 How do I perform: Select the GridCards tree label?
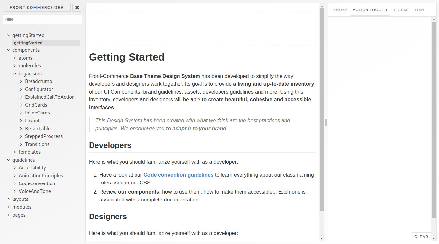[x=36, y=105]
